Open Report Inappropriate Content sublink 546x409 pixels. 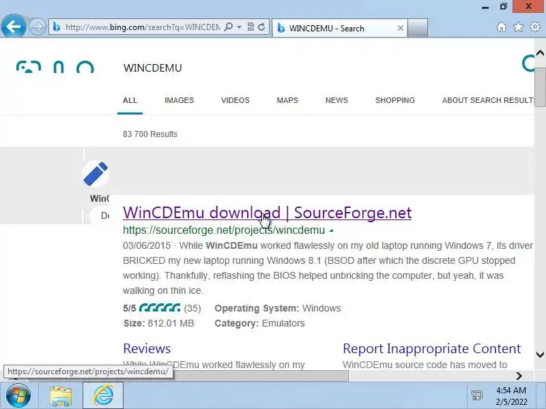432,348
